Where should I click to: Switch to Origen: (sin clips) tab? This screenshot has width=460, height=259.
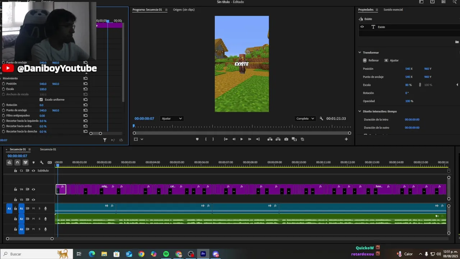[184, 10]
